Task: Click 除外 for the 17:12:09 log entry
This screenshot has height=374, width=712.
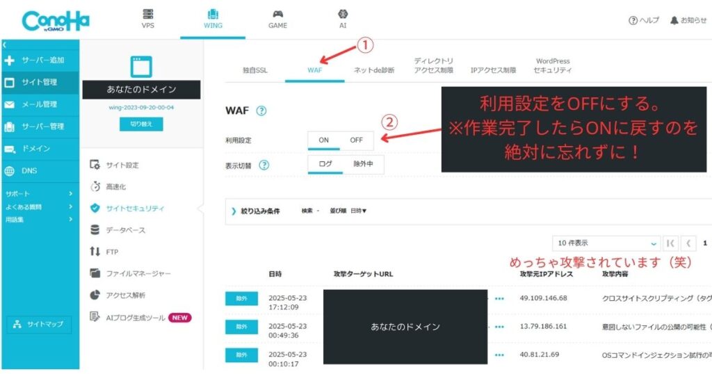Action: [241, 299]
